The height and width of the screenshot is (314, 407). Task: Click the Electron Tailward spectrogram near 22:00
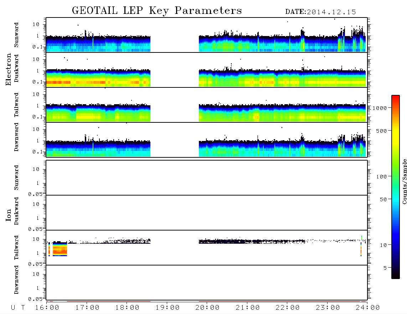pyautogui.click(x=287, y=113)
